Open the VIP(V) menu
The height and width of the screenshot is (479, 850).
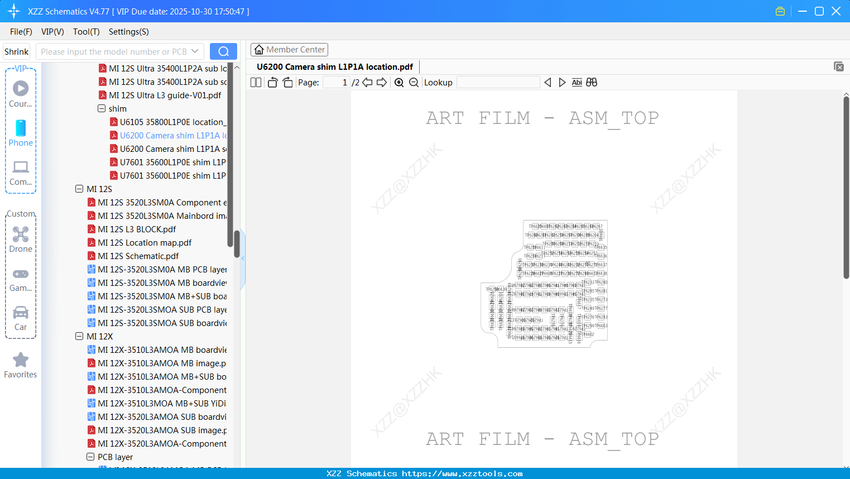[52, 32]
